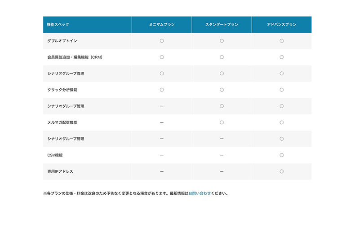Select the スタンダードプラン column header
Screen dimensions: 355x231
222,25
